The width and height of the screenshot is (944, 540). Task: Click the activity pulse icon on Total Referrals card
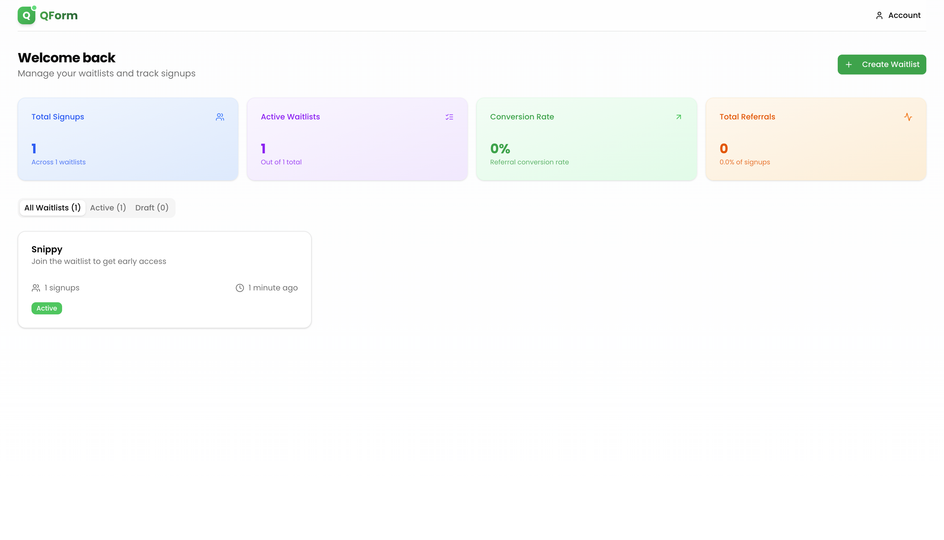(x=908, y=117)
